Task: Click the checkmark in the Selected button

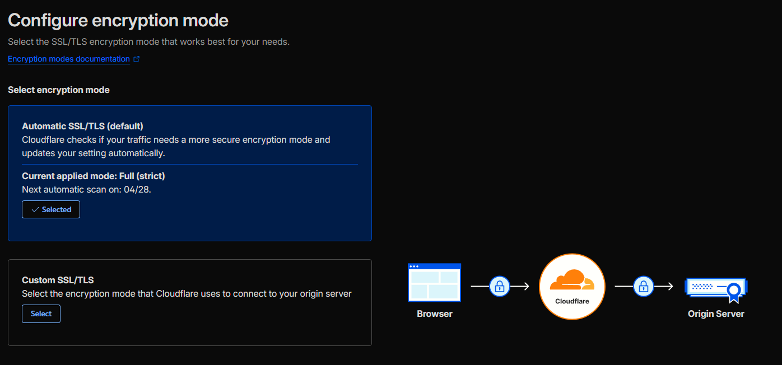Action: [35, 209]
